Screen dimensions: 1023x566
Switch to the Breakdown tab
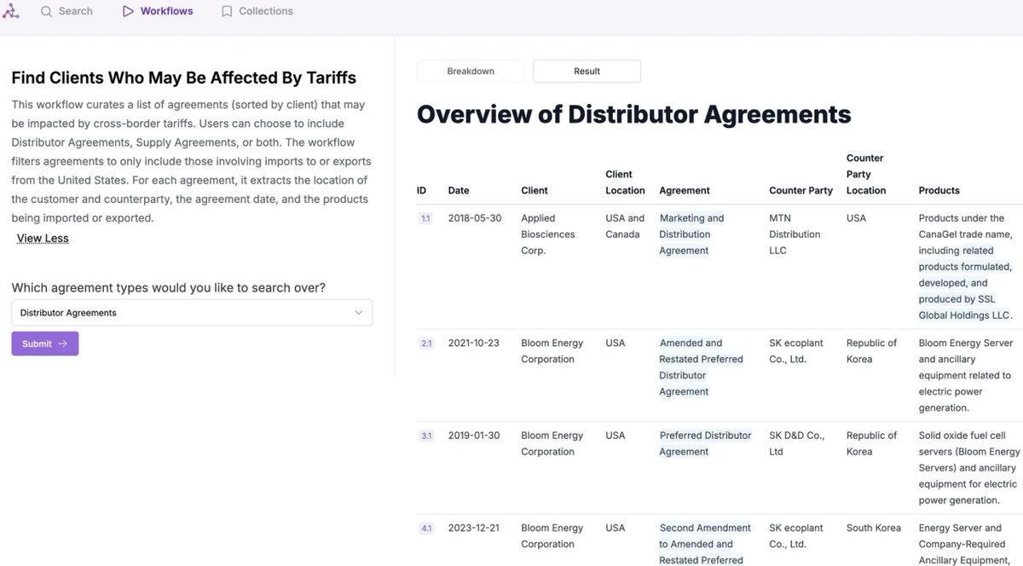[471, 72]
